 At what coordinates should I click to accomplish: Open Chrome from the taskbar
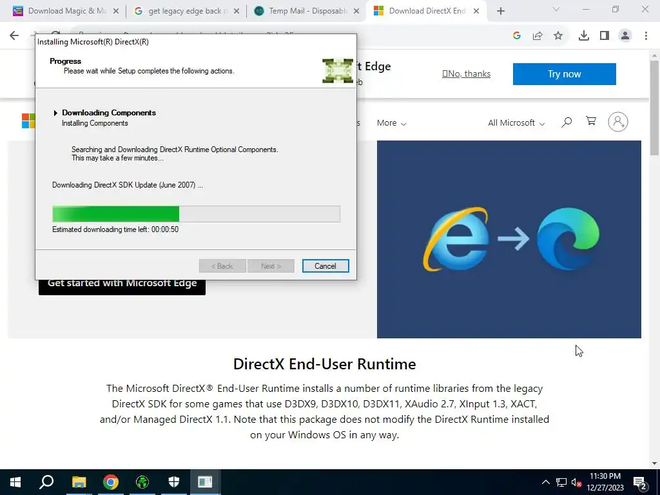111,482
